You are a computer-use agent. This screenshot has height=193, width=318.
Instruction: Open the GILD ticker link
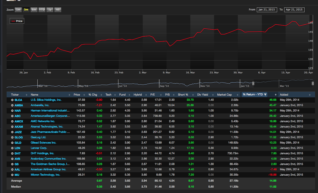point(18,143)
